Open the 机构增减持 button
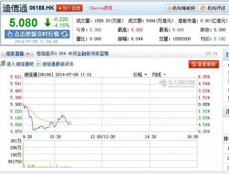 click(x=181, y=8)
